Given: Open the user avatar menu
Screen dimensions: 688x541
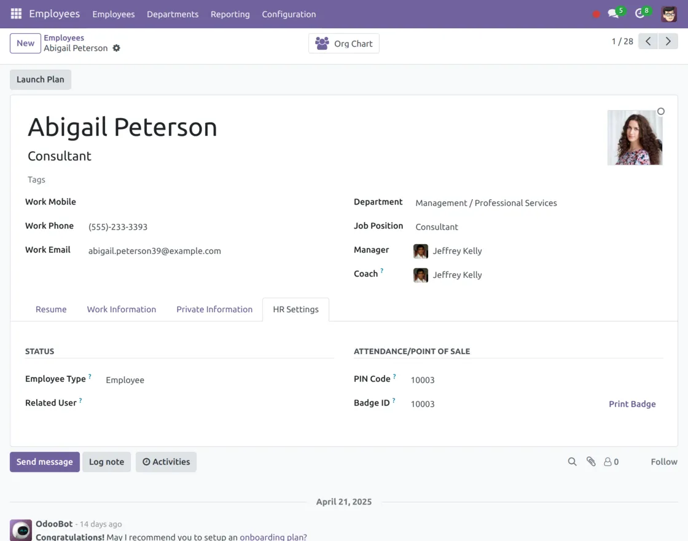Looking at the screenshot, I should pyautogui.click(x=669, y=14).
